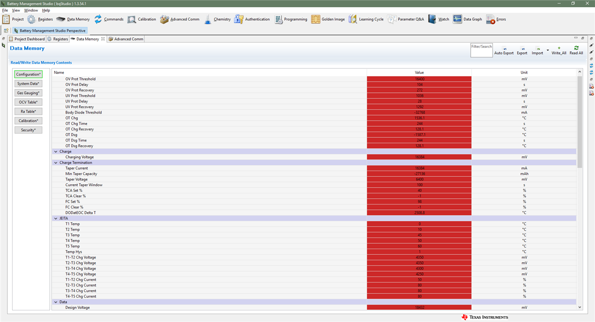Collapse the Charge section

(56, 151)
